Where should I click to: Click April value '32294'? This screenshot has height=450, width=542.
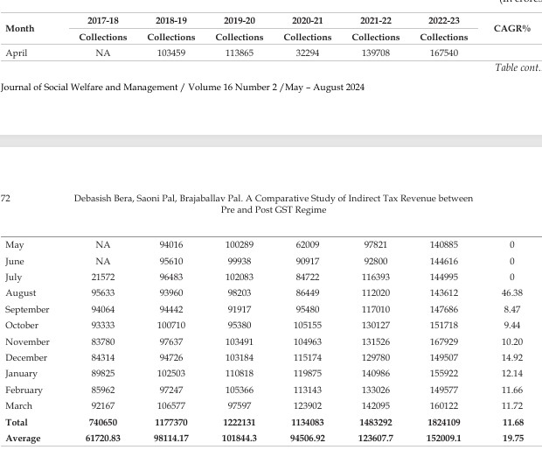(x=308, y=53)
